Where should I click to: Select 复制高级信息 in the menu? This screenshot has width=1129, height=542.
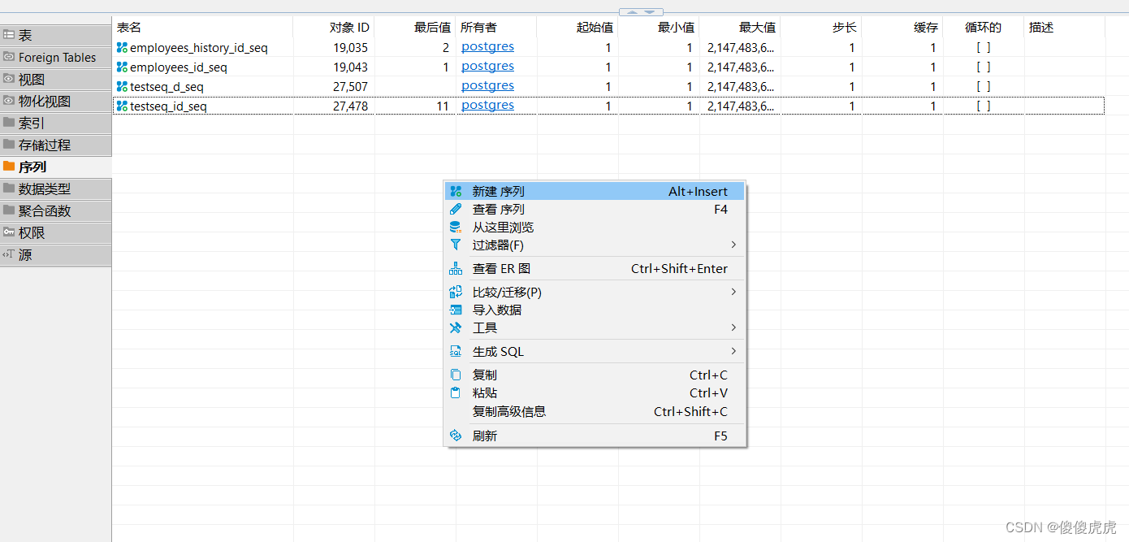click(x=508, y=411)
